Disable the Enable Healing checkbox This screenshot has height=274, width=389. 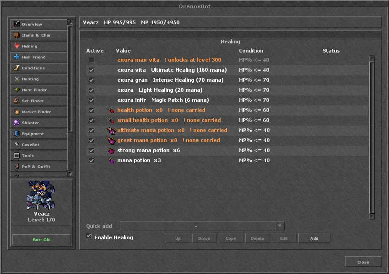[x=89, y=236]
